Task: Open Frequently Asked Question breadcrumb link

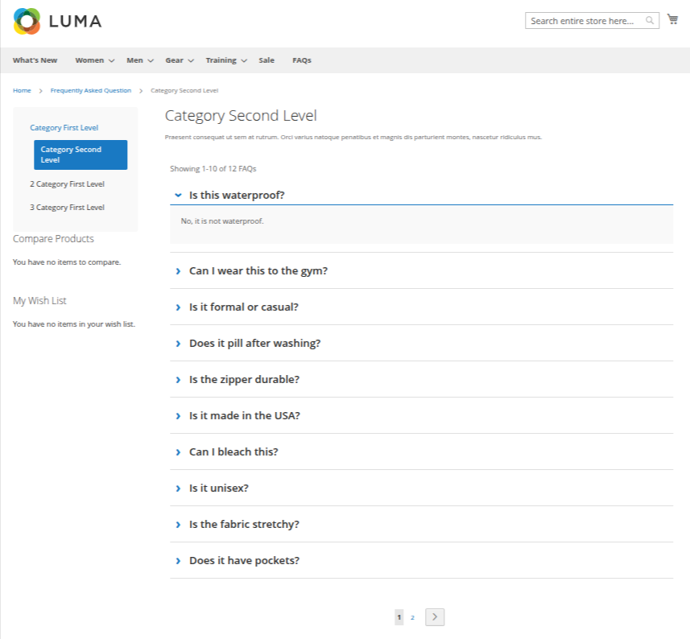Action: click(90, 90)
